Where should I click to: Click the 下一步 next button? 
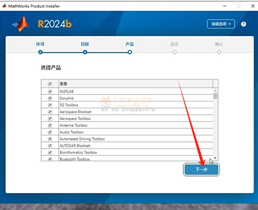click(201, 169)
